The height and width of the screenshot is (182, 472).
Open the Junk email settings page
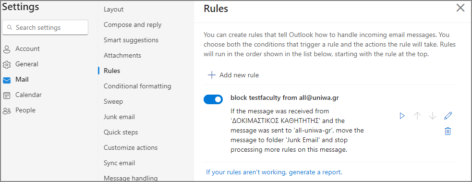[119, 117]
